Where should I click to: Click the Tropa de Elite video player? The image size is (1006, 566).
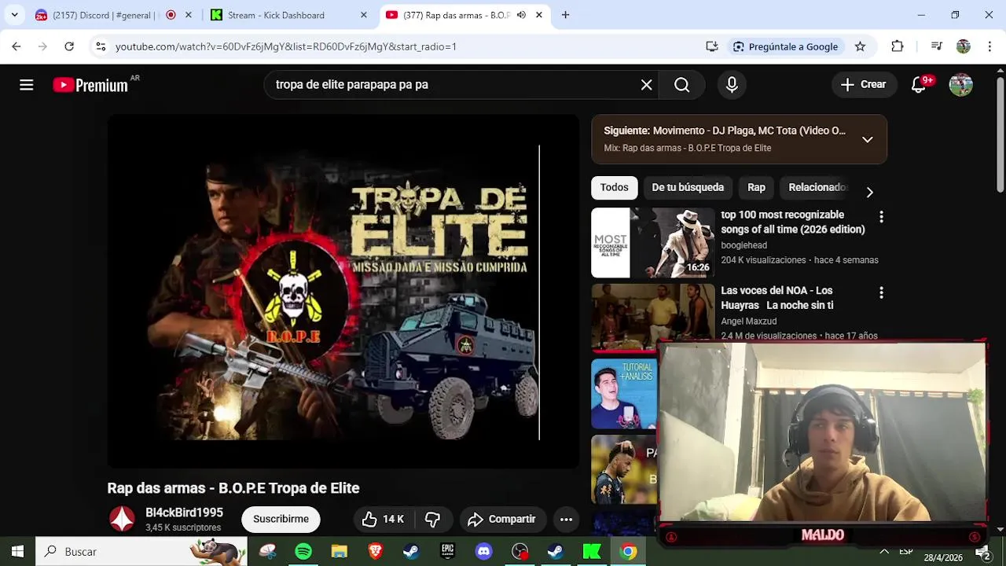(x=343, y=291)
